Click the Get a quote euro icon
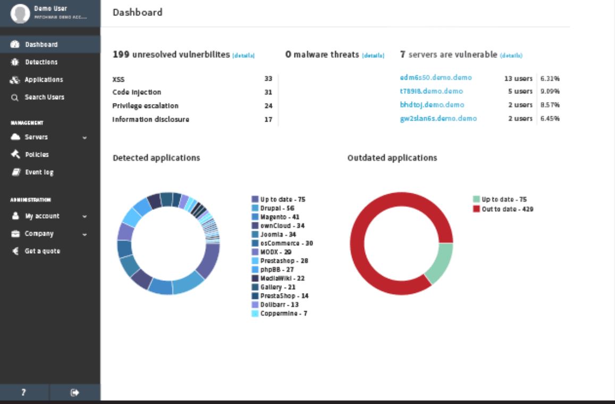 [x=17, y=251]
